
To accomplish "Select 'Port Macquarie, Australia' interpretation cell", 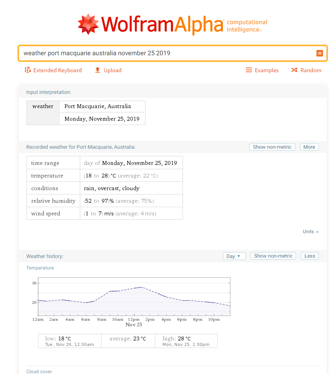I will 102,107.
